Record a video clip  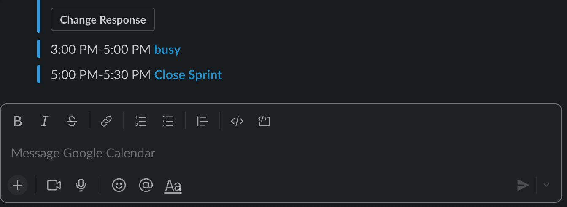[x=54, y=185]
